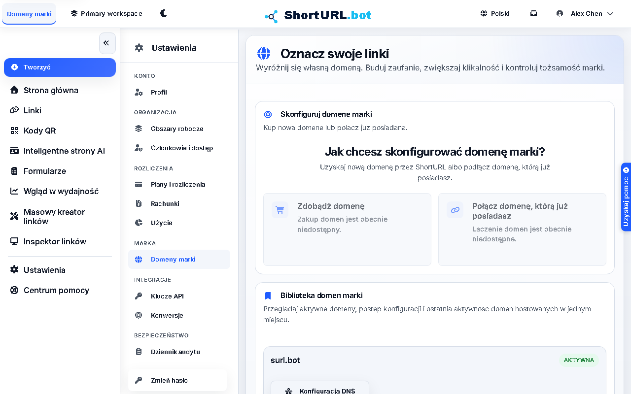Click the MARKA section label
The width and height of the screenshot is (631, 394).
tap(145, 243)
